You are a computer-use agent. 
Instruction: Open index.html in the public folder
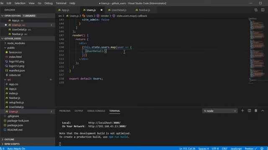pos(15,57)
